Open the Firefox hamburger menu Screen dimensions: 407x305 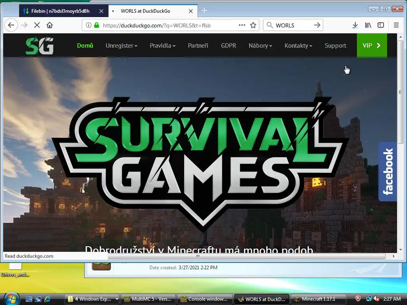pos(396,25)
